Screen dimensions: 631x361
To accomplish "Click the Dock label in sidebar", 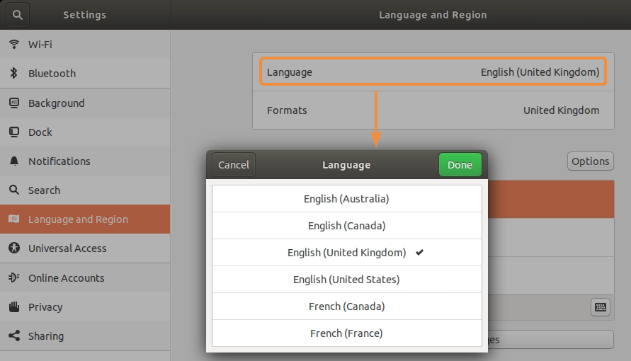I will click(40, 132).
